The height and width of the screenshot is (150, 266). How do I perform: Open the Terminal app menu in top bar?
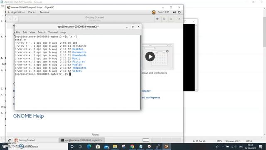pyautogui.click(x=44, y=12)
